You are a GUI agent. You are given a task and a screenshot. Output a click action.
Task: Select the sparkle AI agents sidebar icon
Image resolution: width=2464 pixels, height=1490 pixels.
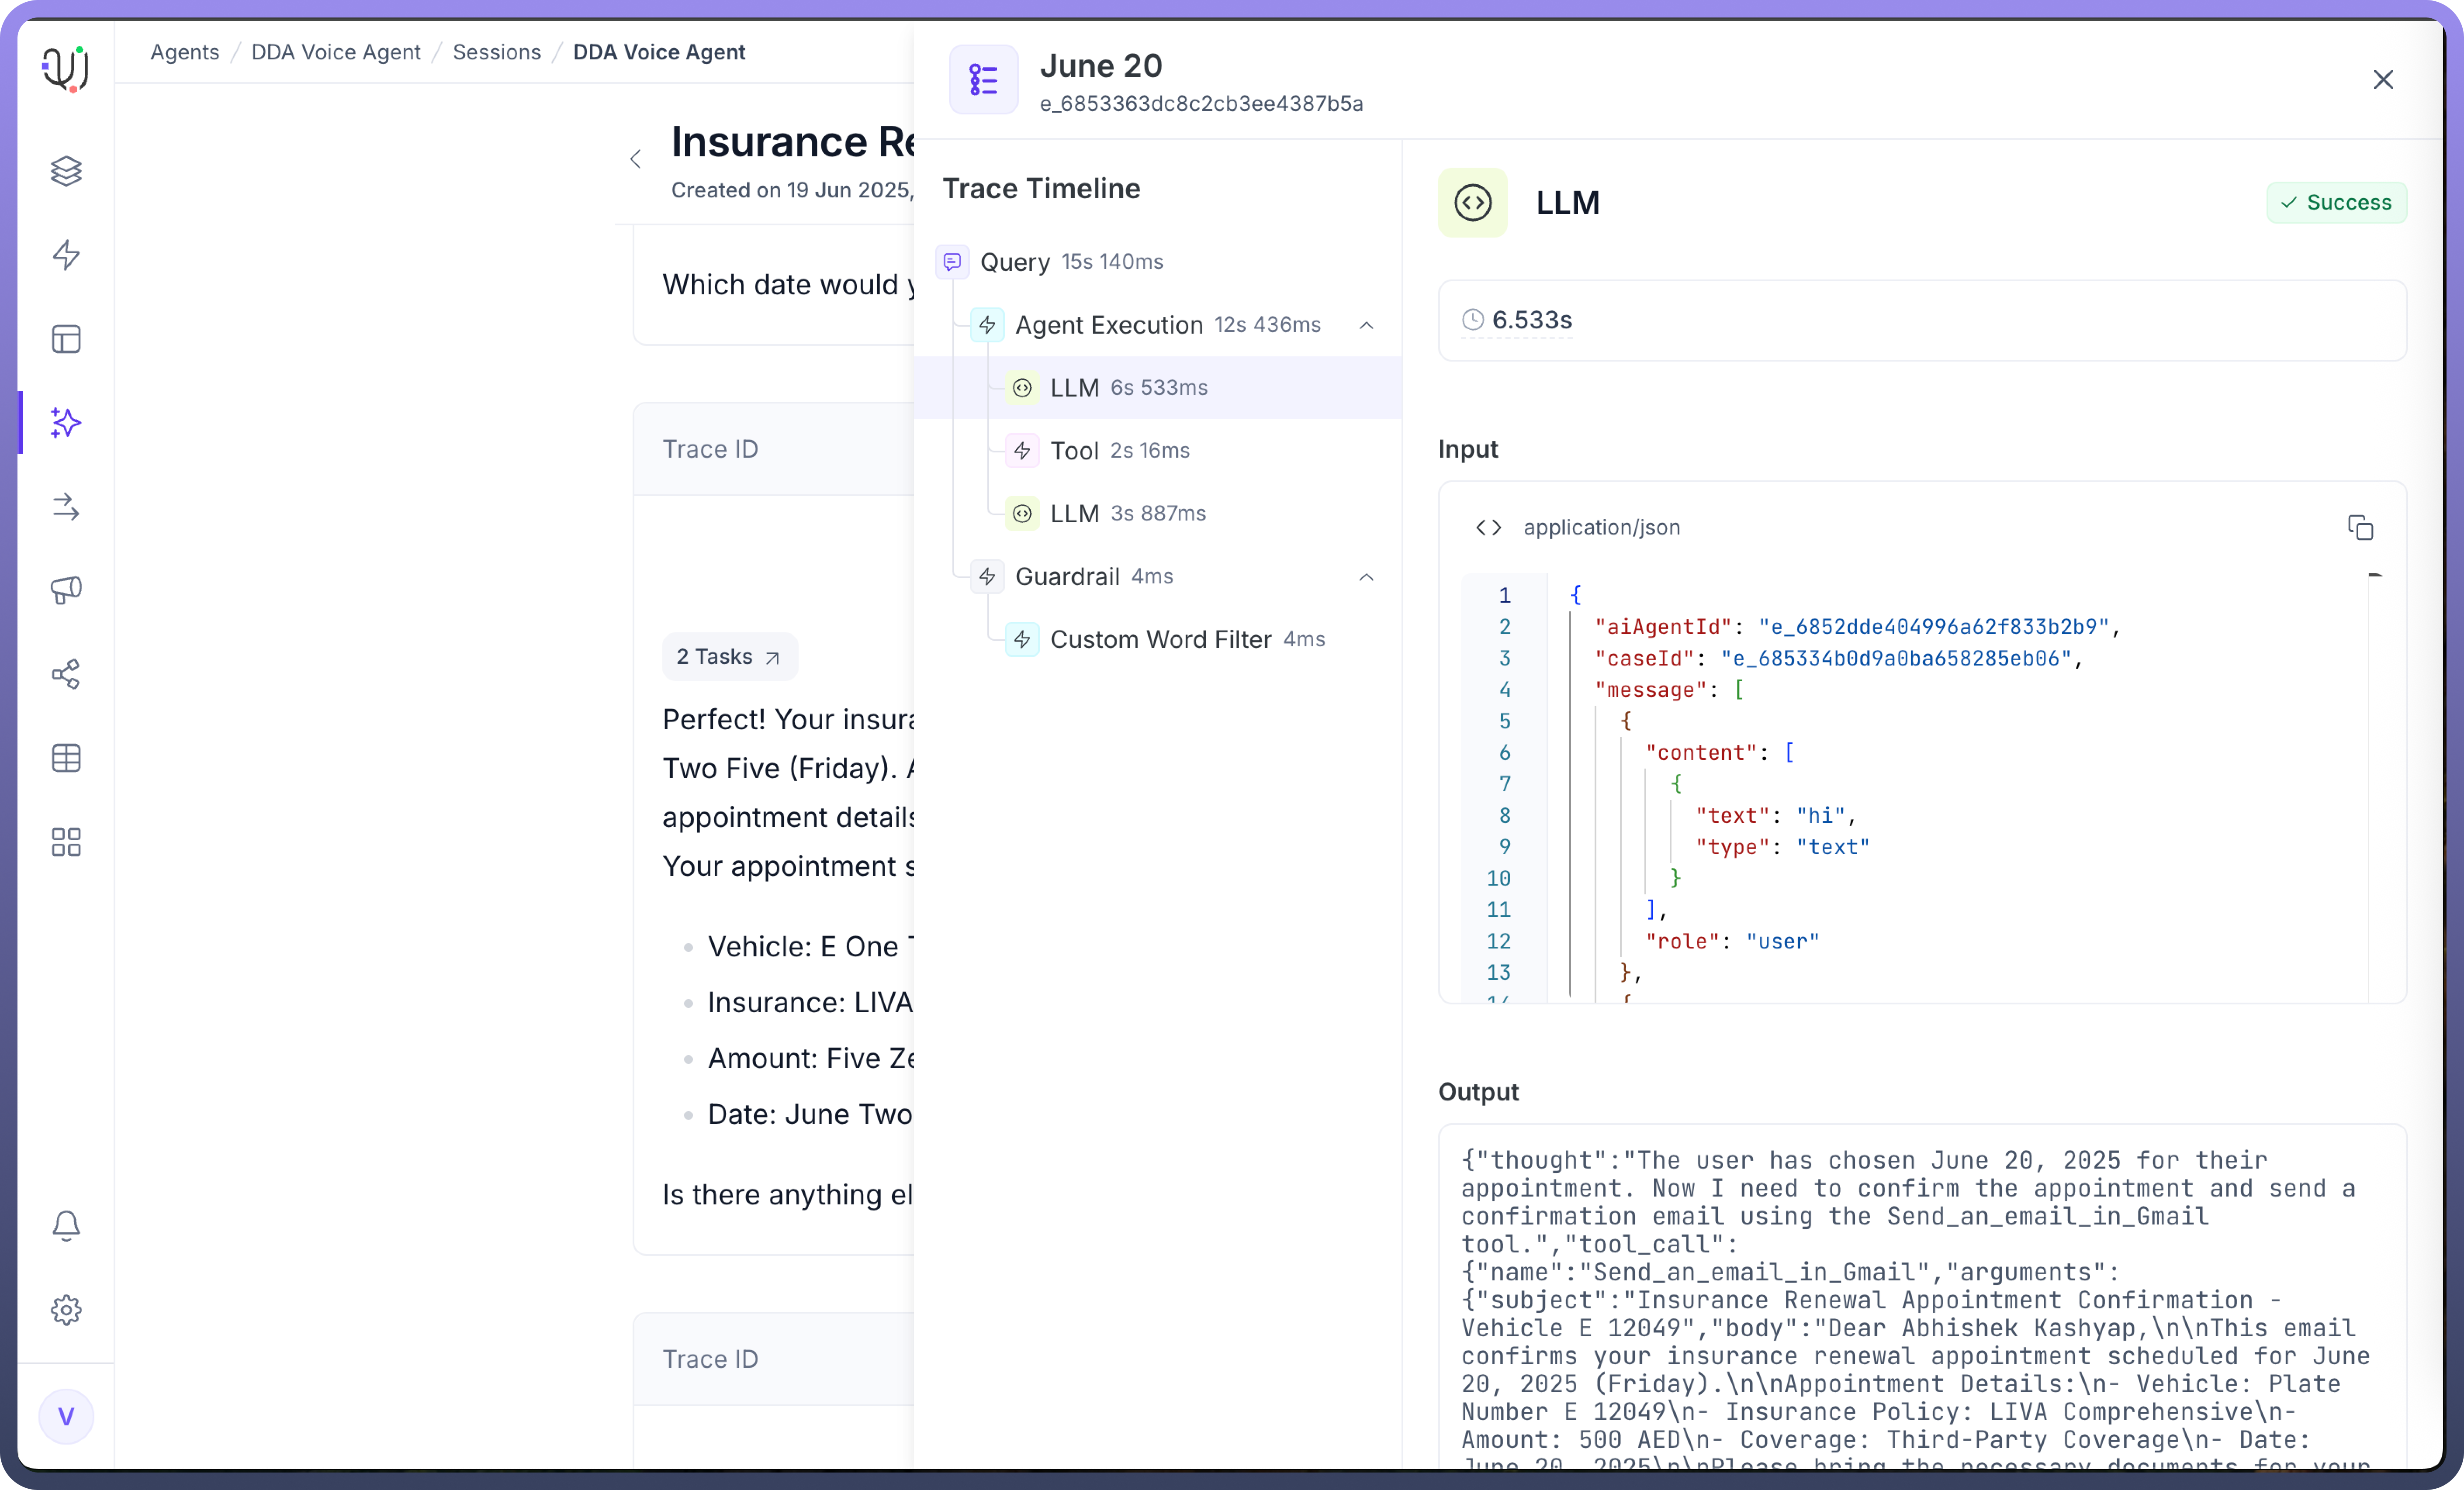66,423
